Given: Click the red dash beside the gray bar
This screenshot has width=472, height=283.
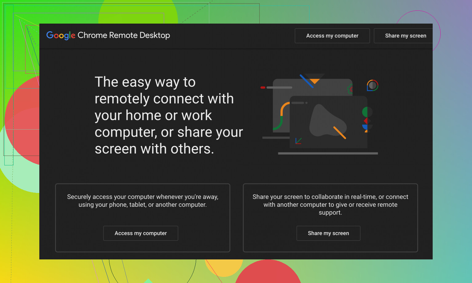Looking at the screenshot, I should point(263,88).
